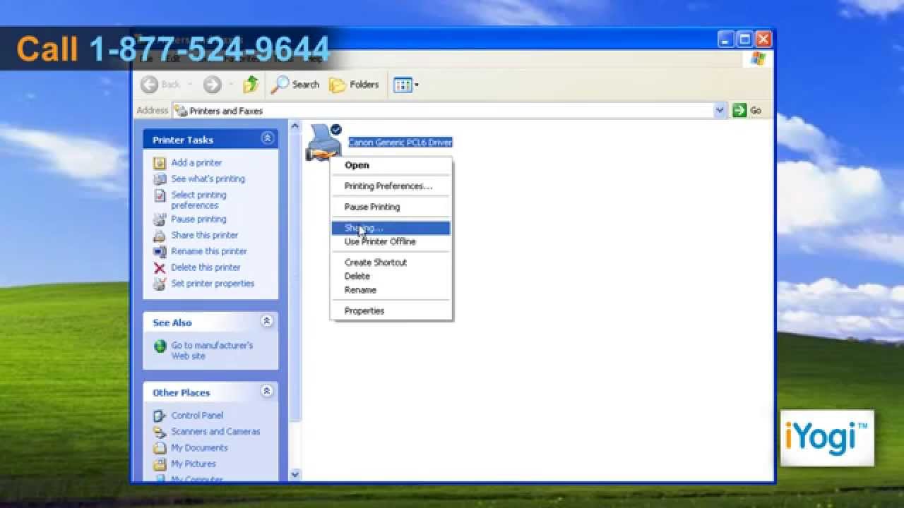Collapse the Other Places panel

tap(267, 391)
